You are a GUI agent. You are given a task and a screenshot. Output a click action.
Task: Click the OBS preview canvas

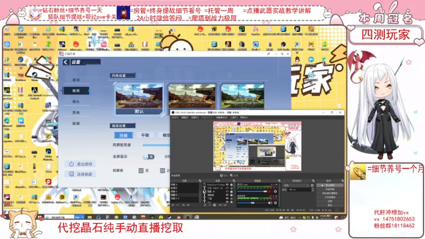point(257,146)
